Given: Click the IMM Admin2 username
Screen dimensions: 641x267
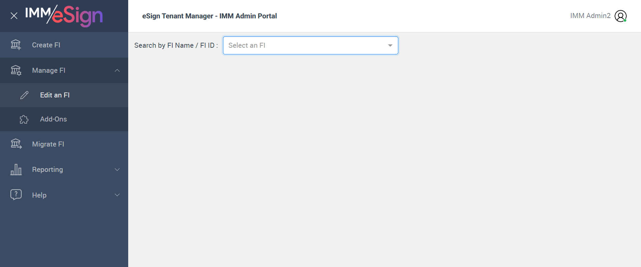Looking at the screenshot, I should coord(590,16).
